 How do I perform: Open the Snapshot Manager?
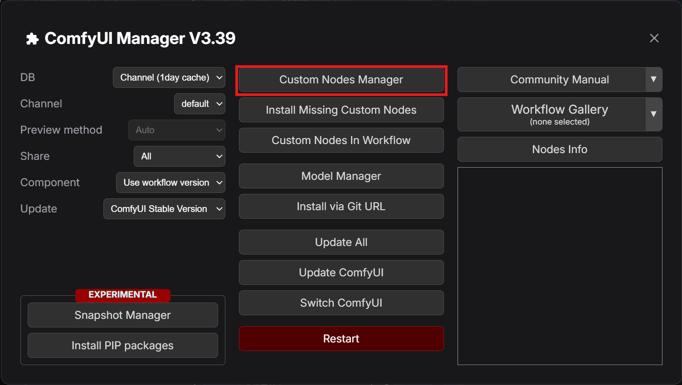[x=123, y=315]
